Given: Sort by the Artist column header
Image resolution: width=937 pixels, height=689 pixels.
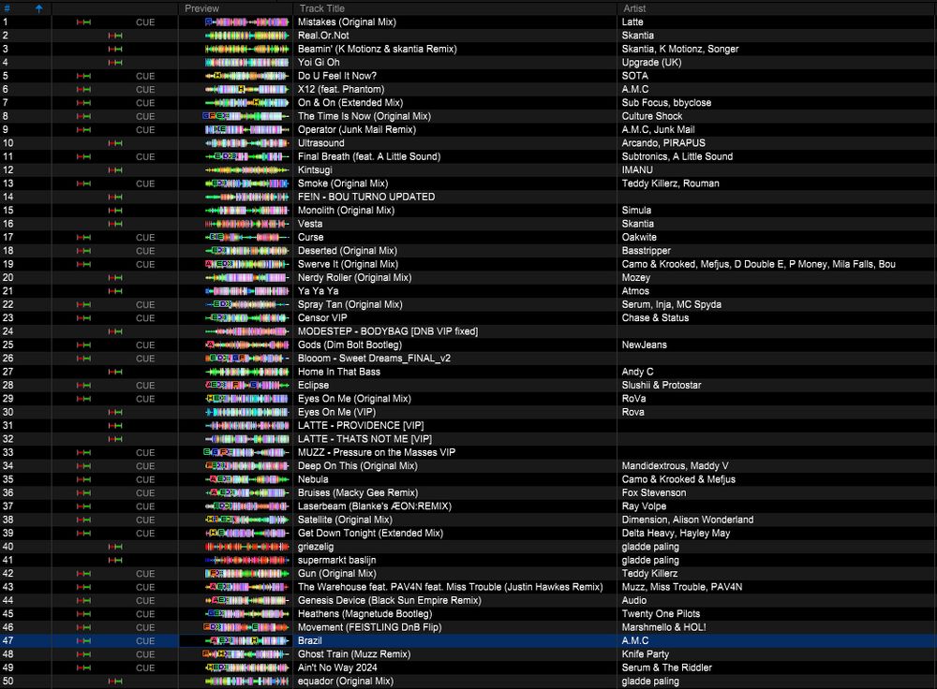Looking at the screenshot, I should [x=634, y=8].
